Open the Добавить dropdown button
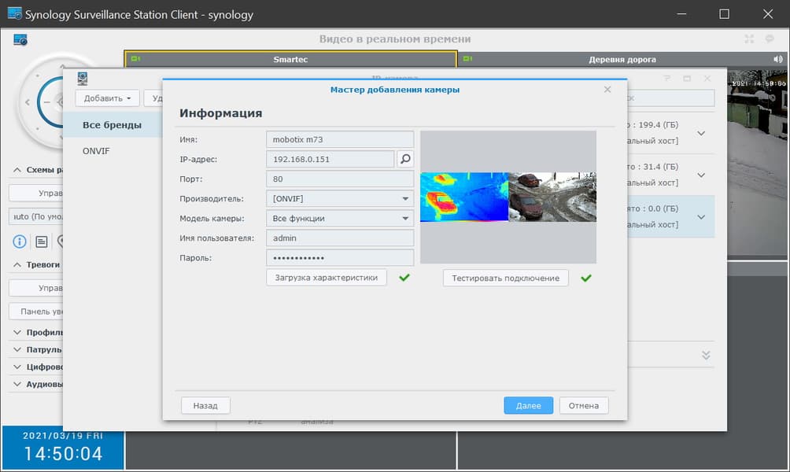This screenshot has height=472, width=790. pos(108,98)
